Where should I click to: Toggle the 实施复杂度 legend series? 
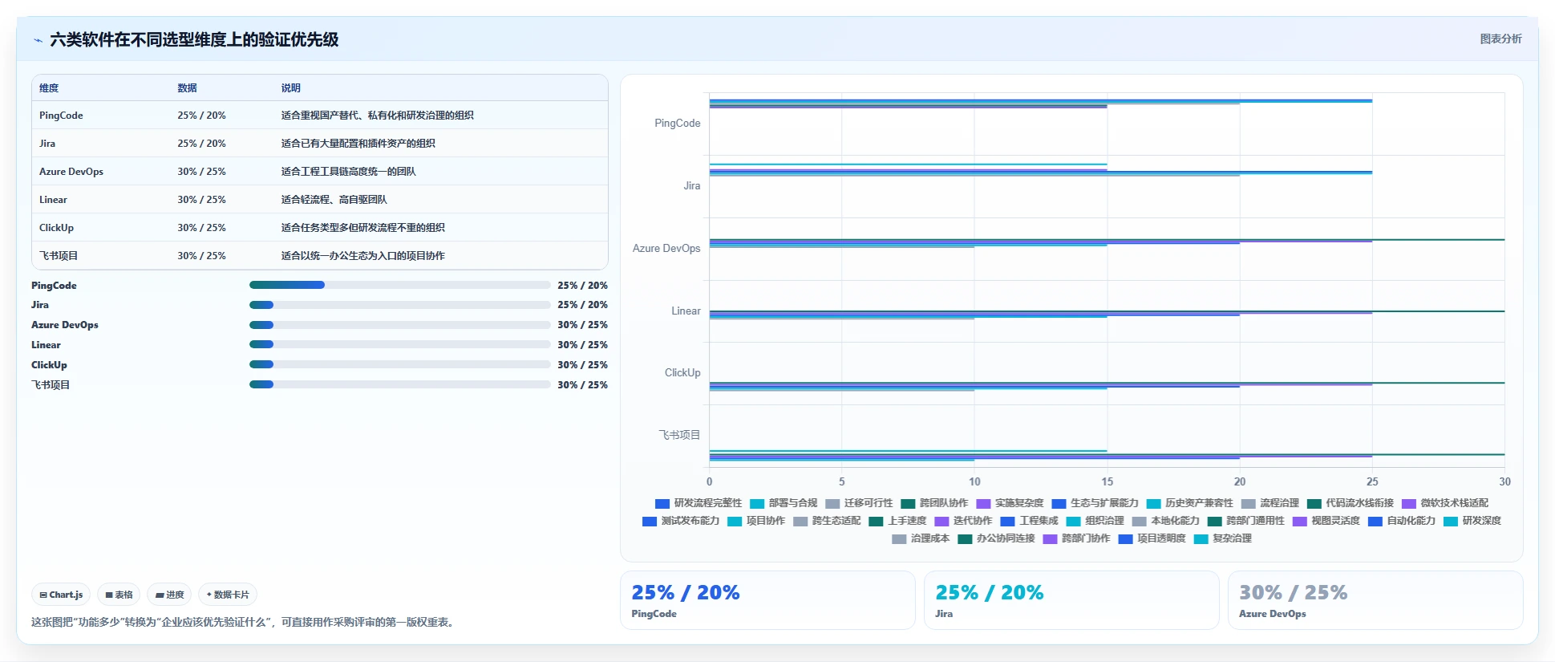[1010, 503]
